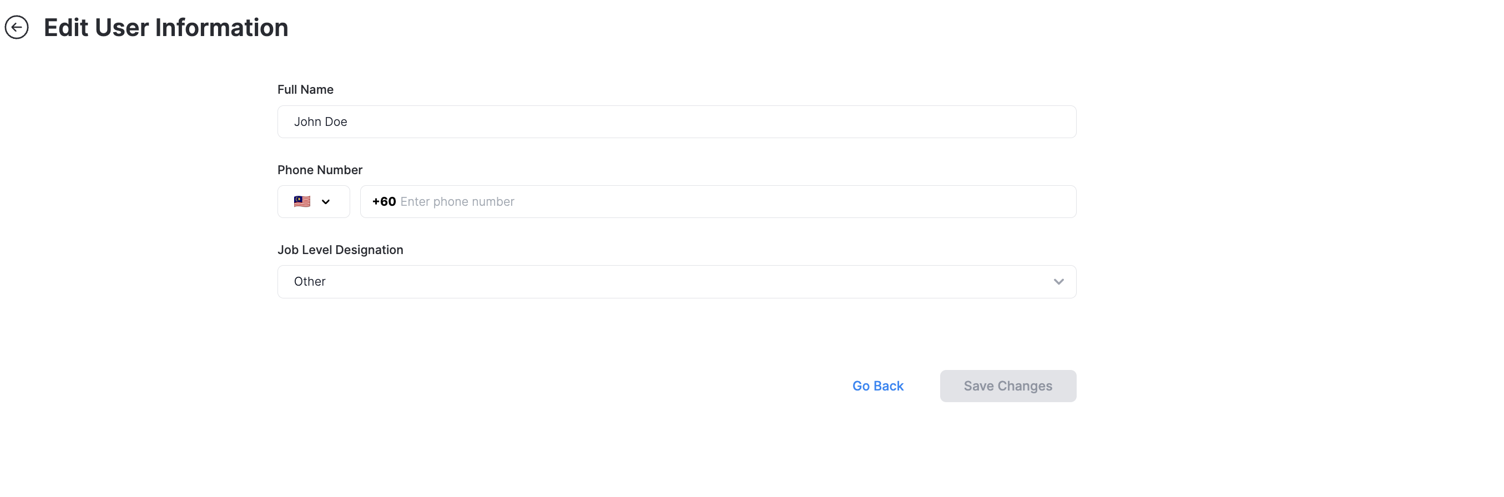Click the "Edit User Information" heading

166,27
